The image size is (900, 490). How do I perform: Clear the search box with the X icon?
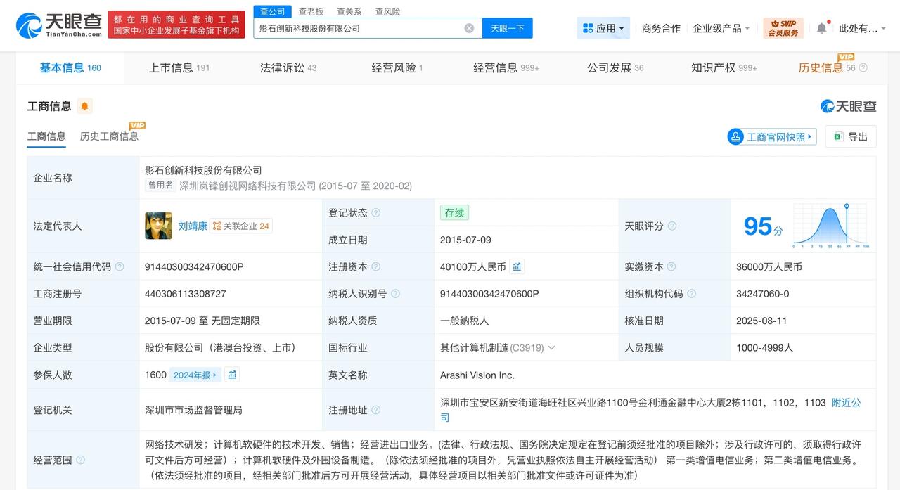pyautogui.click(x=469, y=27)
